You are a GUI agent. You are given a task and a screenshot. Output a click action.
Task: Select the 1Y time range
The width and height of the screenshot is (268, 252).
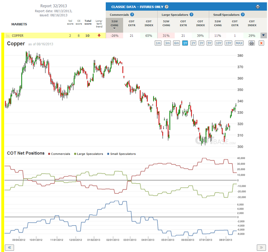click(x=185, y=43)
